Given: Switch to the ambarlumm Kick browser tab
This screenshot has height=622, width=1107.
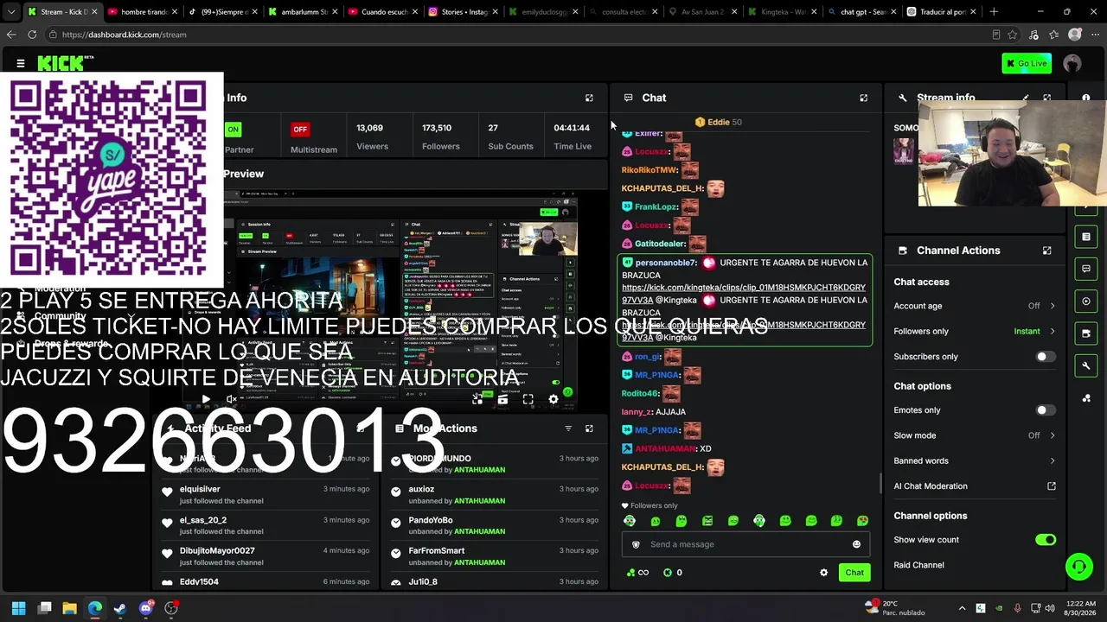Looking at the screenshot, I should [304, 12].
